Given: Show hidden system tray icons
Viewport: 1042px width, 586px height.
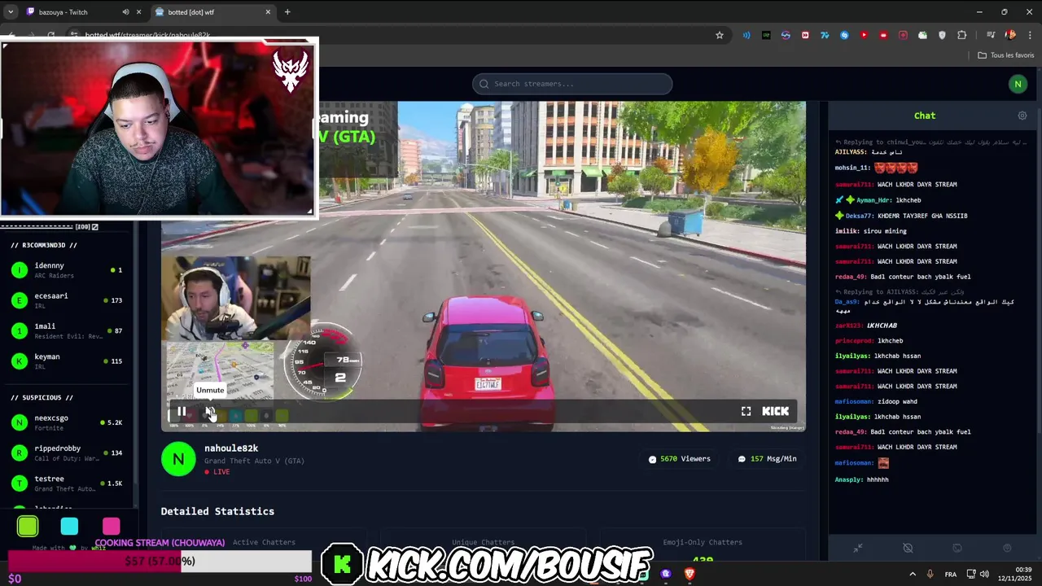Looking at the screenshot, I should pyautogui.click(x=912, y=574).
